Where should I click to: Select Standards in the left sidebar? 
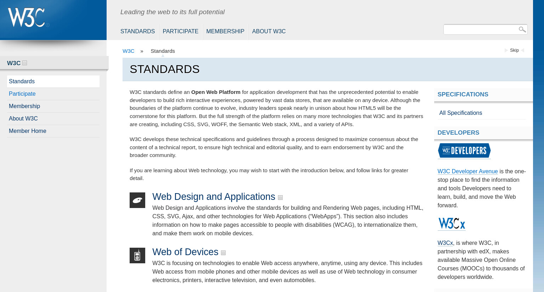coord(53,82)
